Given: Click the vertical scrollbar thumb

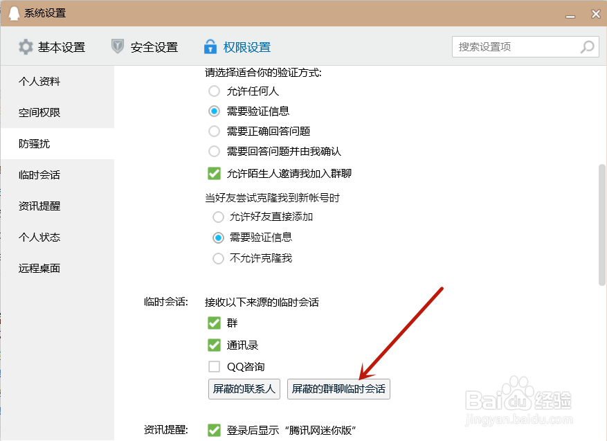Looking at the screenshot, I should pyautogui.click(x=601, y=224).
